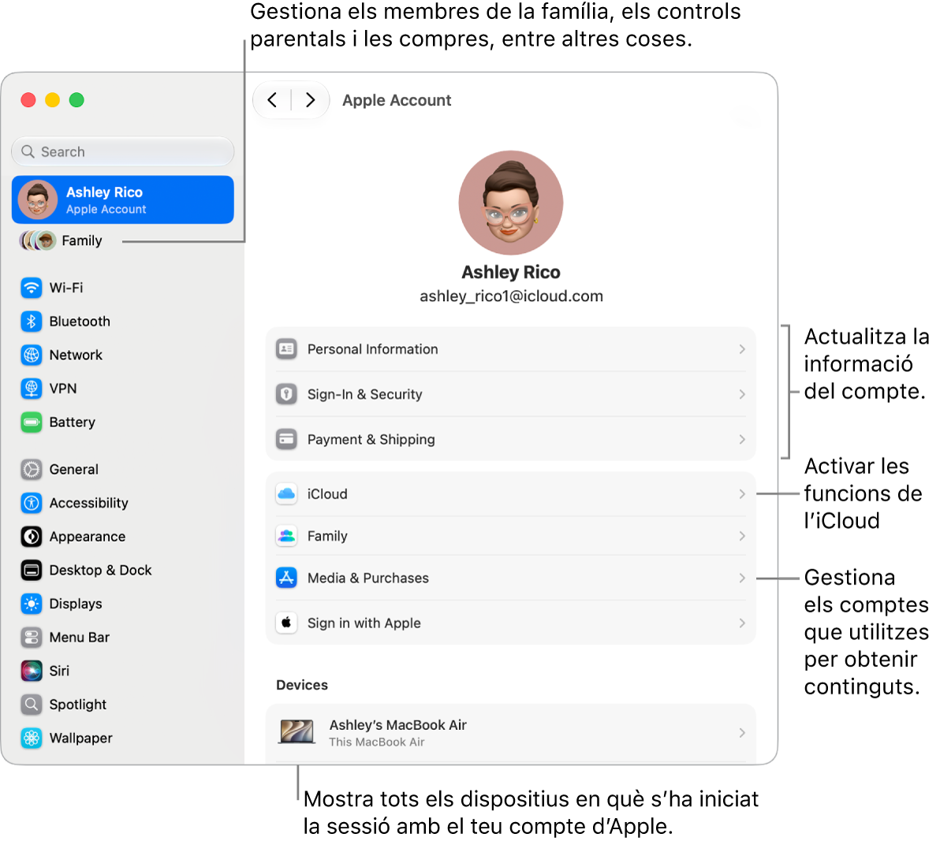940x841 pixels.
Task: Click the Desktop & Dock icon
Action: click(x=32, y=570)
